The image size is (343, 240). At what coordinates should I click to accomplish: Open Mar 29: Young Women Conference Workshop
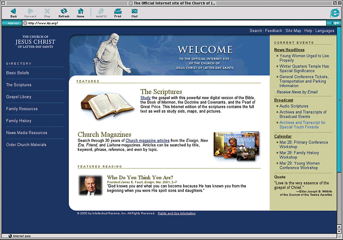(299, 165)
